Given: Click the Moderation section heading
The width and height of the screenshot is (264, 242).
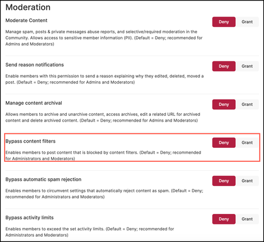Looking at the screenshot, I should point(28,8).
